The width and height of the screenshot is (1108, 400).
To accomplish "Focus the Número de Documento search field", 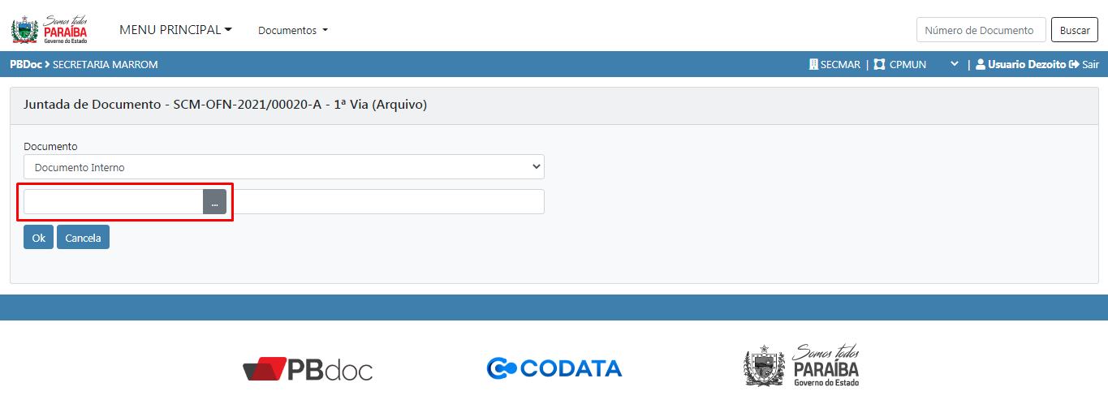I will coord(981,30).
